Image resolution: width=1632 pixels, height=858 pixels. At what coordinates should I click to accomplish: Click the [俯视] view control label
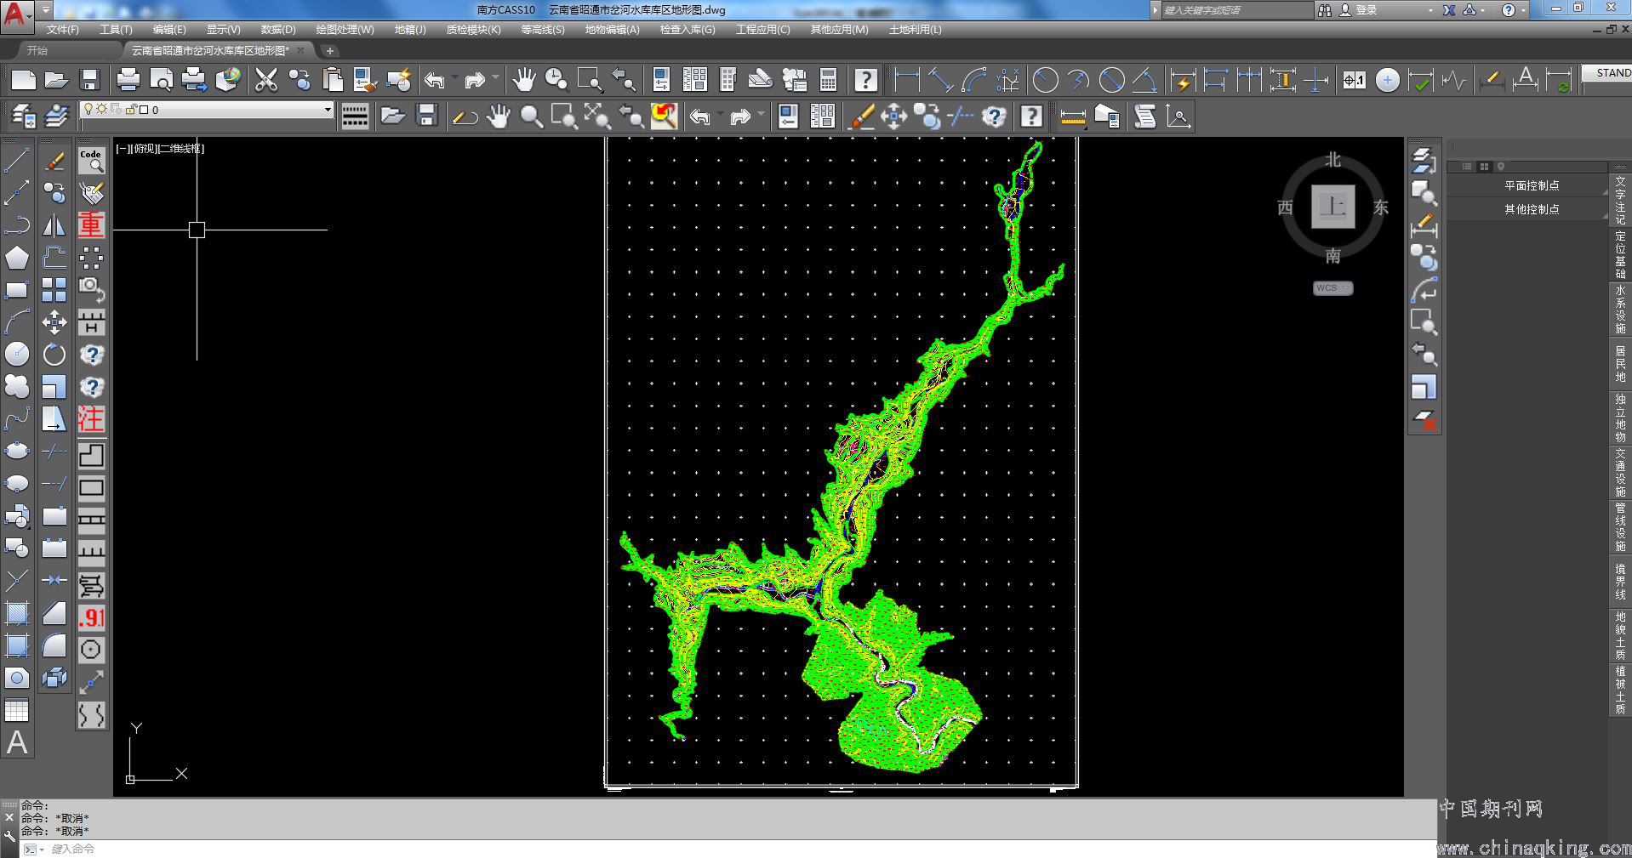point(145,149)
